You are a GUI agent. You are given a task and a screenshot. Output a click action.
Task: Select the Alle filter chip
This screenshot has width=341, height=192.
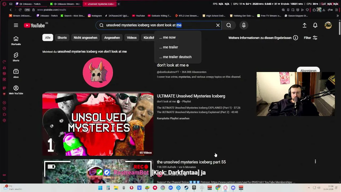coord(48,38)
